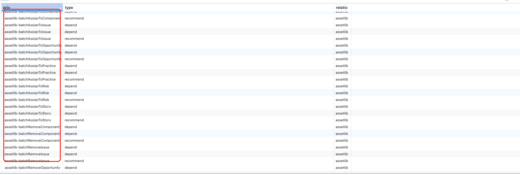520x175 pixels.
Task: Click recommend in the batchAssignToIssue row
Action: point(74,39)
